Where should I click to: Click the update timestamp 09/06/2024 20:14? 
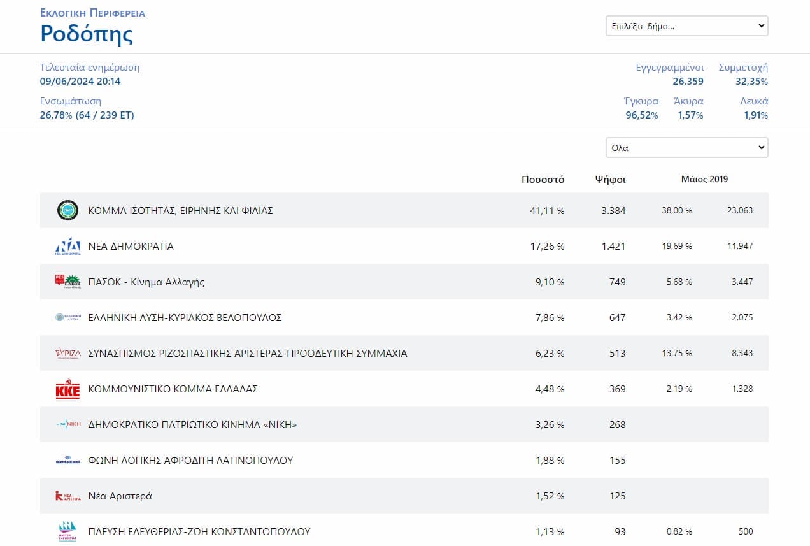click(x=80, y=82)
